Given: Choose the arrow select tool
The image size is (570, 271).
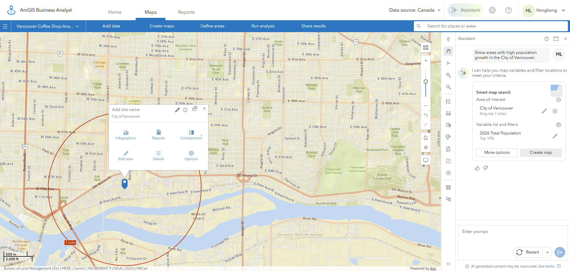Looking at the screenshot, I should 448,63.
